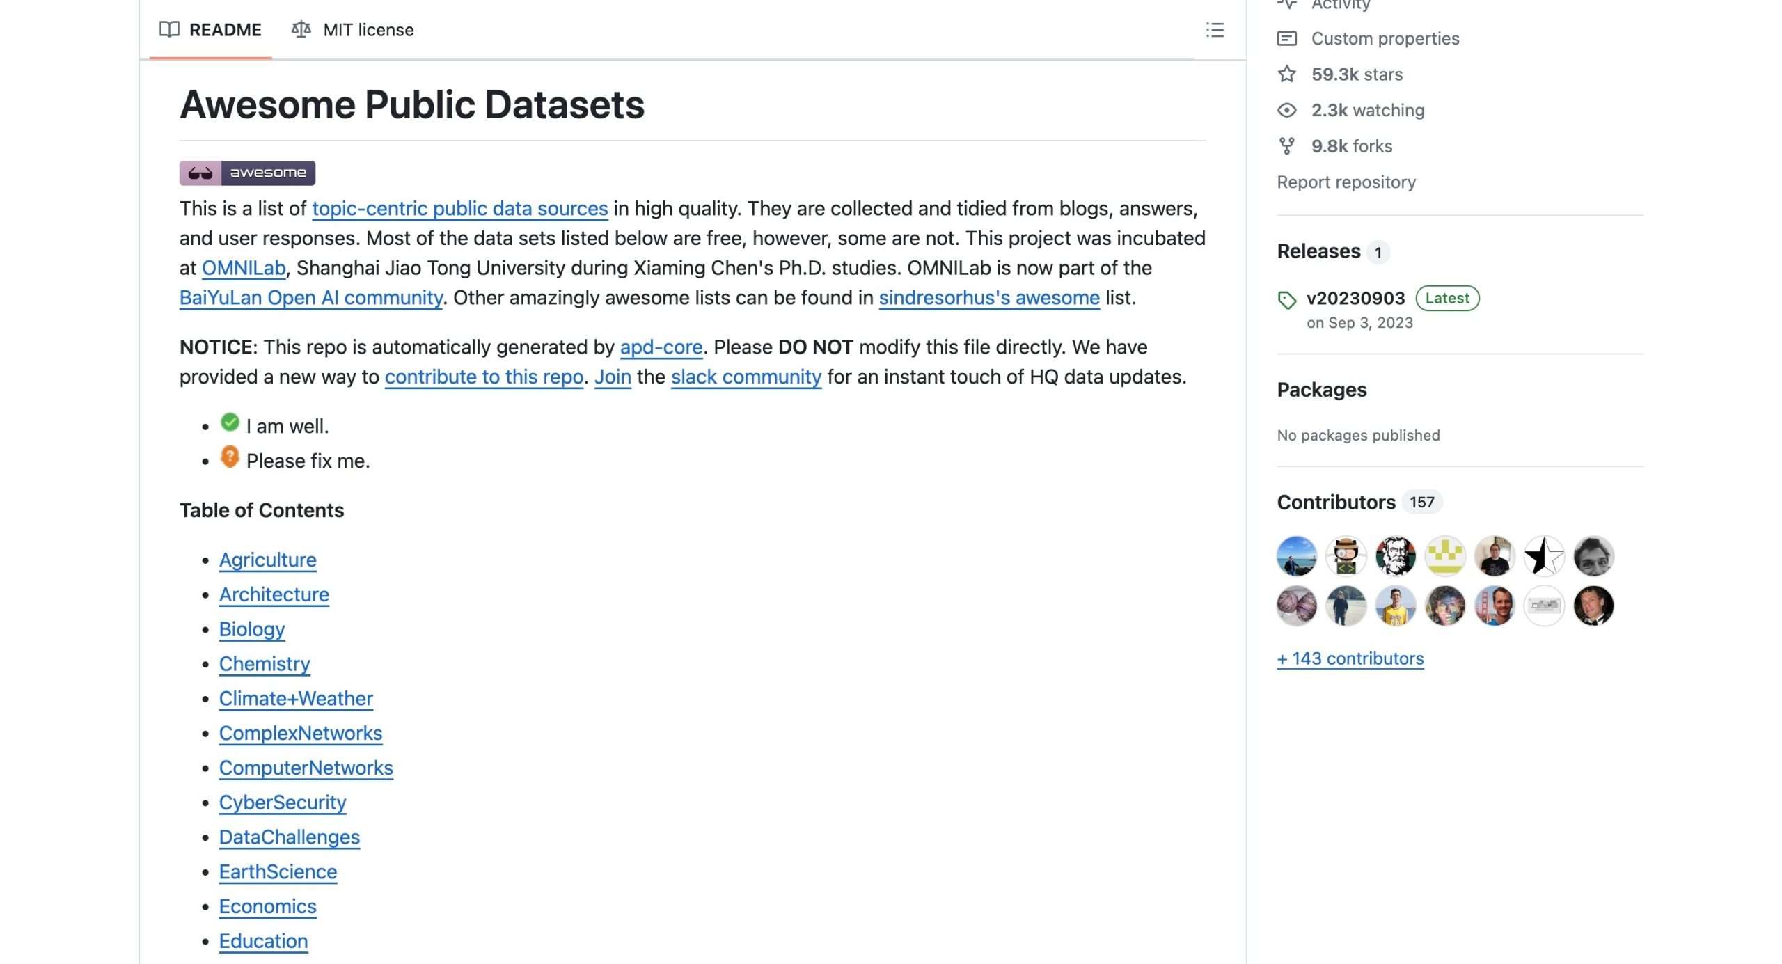Click the Custom properties note icon
Screen dimensions: 1782x964
(x=1286, y=39)
